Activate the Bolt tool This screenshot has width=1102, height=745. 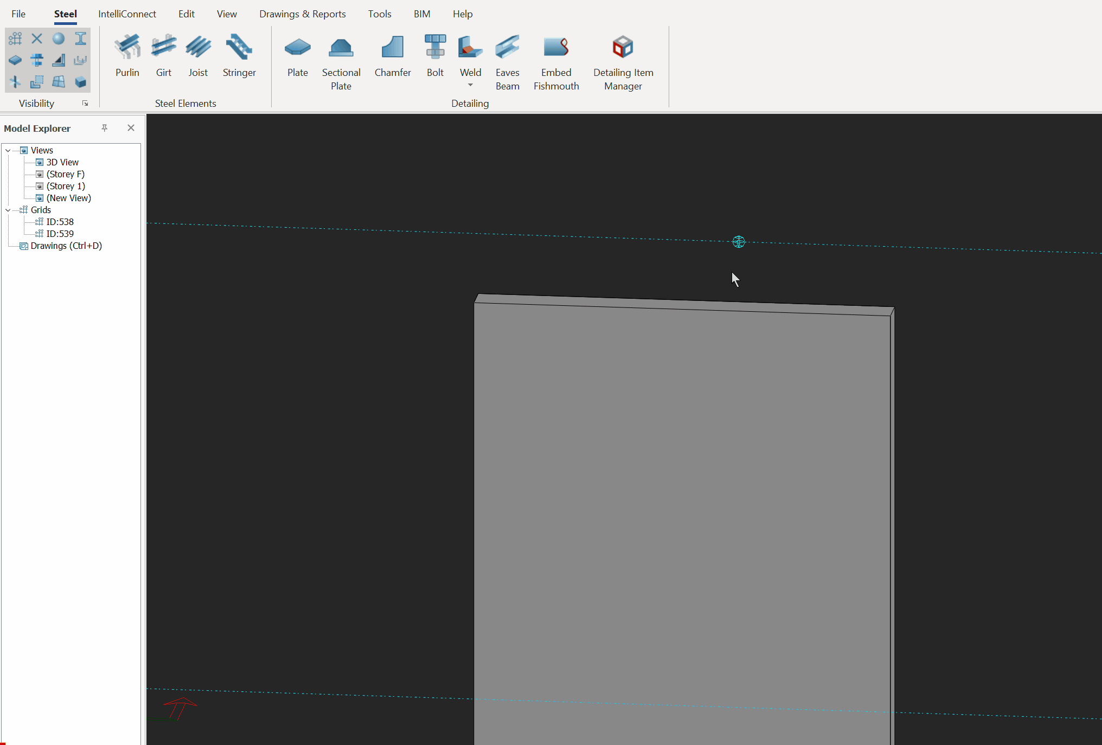(x=435, y=56)
